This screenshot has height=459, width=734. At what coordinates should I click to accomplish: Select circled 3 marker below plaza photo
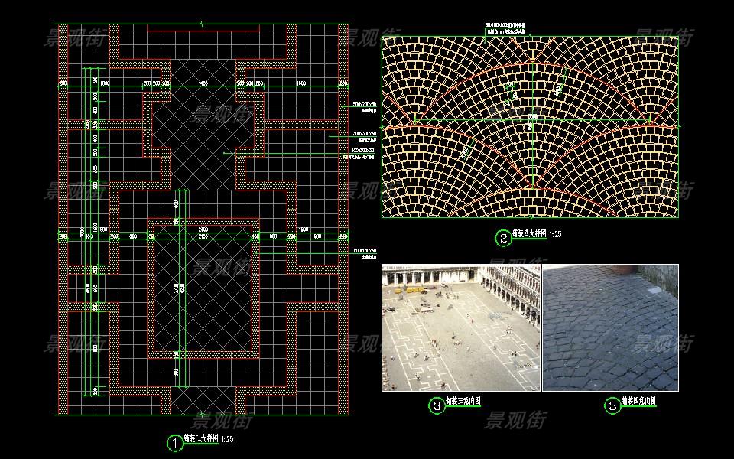pyautogui.click(x=437, y=406)
